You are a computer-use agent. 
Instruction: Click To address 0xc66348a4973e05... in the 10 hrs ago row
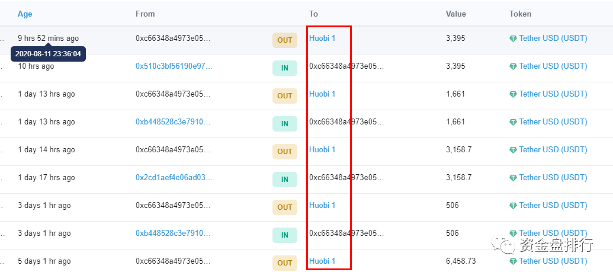tap(346, 66)
